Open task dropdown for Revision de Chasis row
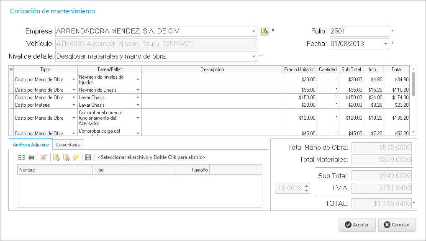 (x=137, y=90)
